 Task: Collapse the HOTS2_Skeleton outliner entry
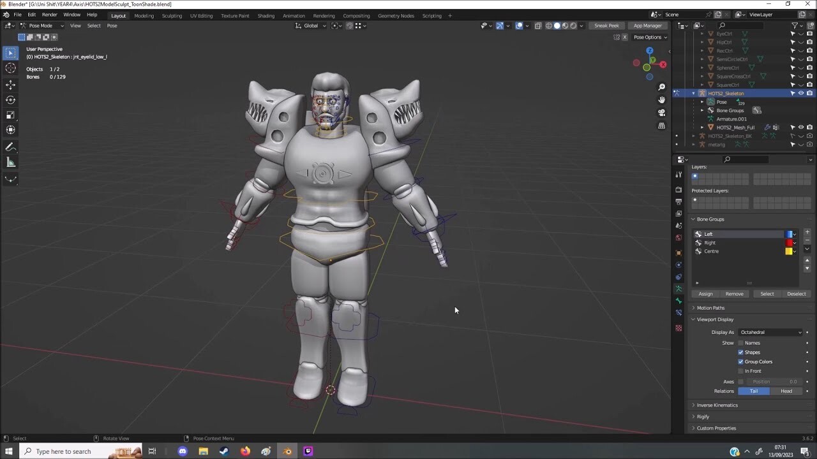click(x=693, y=93)
